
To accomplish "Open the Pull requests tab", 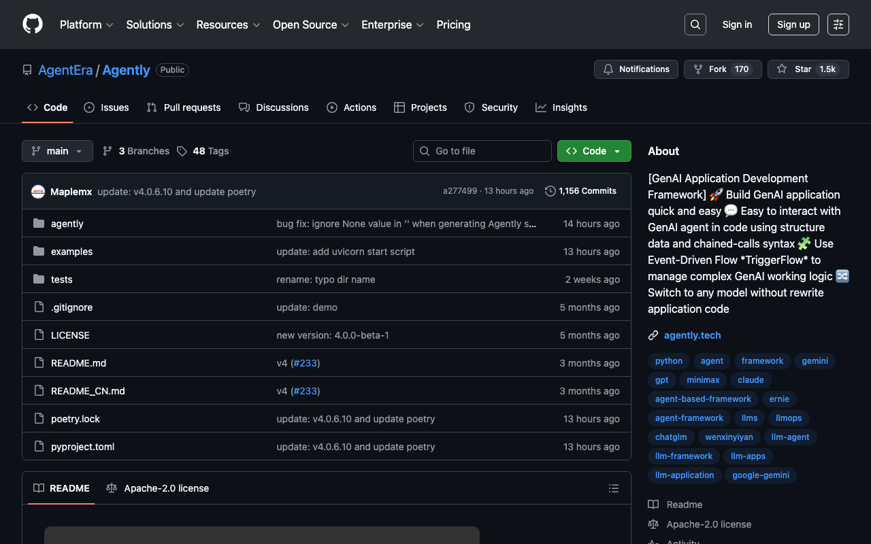I will (x=184, y=107).
